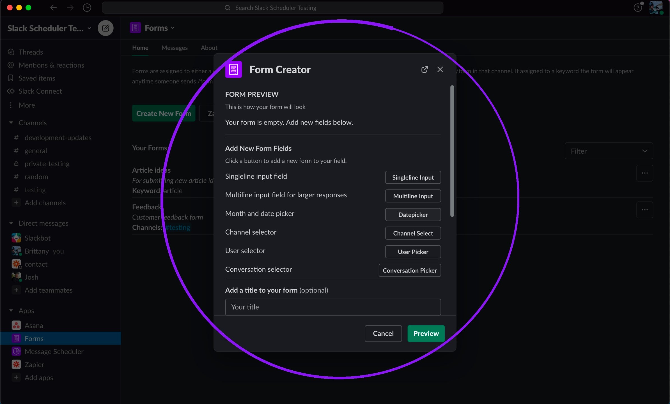Open the Zapier app in sidebar
Screen dimensions: 670x404
point(34,364)
